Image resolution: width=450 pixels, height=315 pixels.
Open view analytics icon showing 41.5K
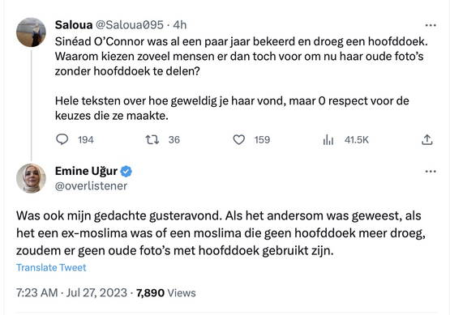(328, 139)
